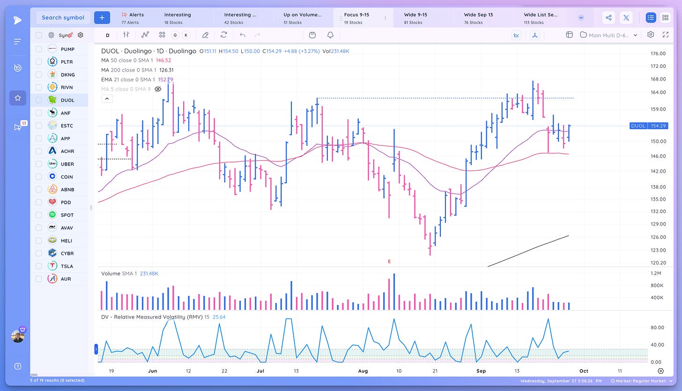The height and width of the screenshot is (391, 682).
Task: Open the Main Multi D-6 layout dropdown
Action: 608,35
